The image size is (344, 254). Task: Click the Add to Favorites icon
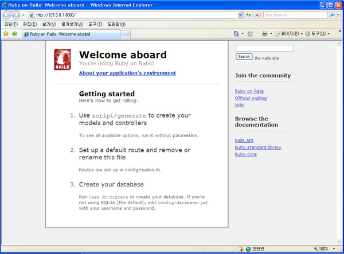(15, 34)
